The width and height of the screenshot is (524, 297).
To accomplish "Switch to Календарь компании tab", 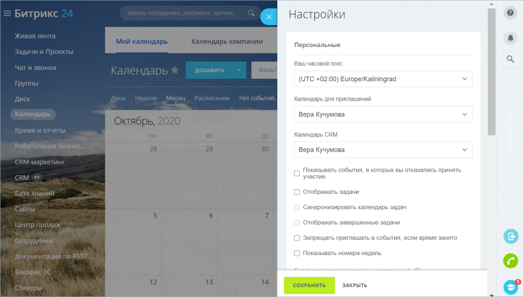I will 227,41.
